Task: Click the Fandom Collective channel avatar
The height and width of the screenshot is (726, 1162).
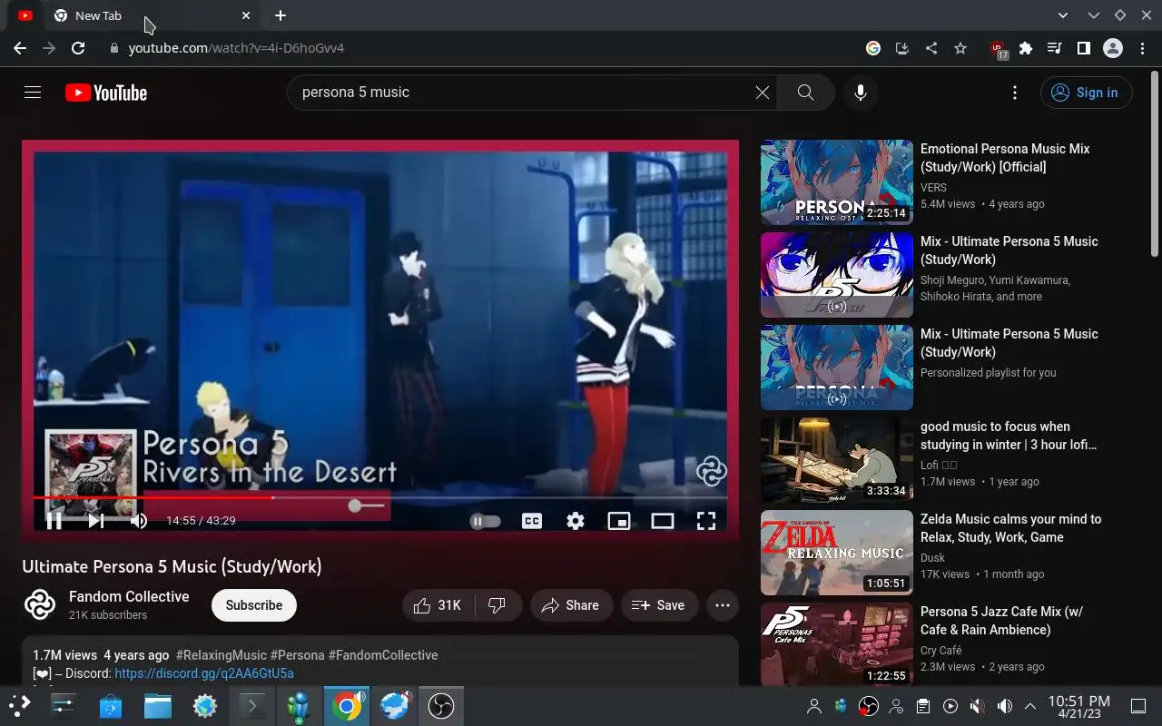Action: 40,605
